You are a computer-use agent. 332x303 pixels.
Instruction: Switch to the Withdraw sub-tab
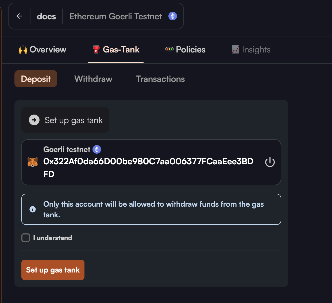pos(93,79)
